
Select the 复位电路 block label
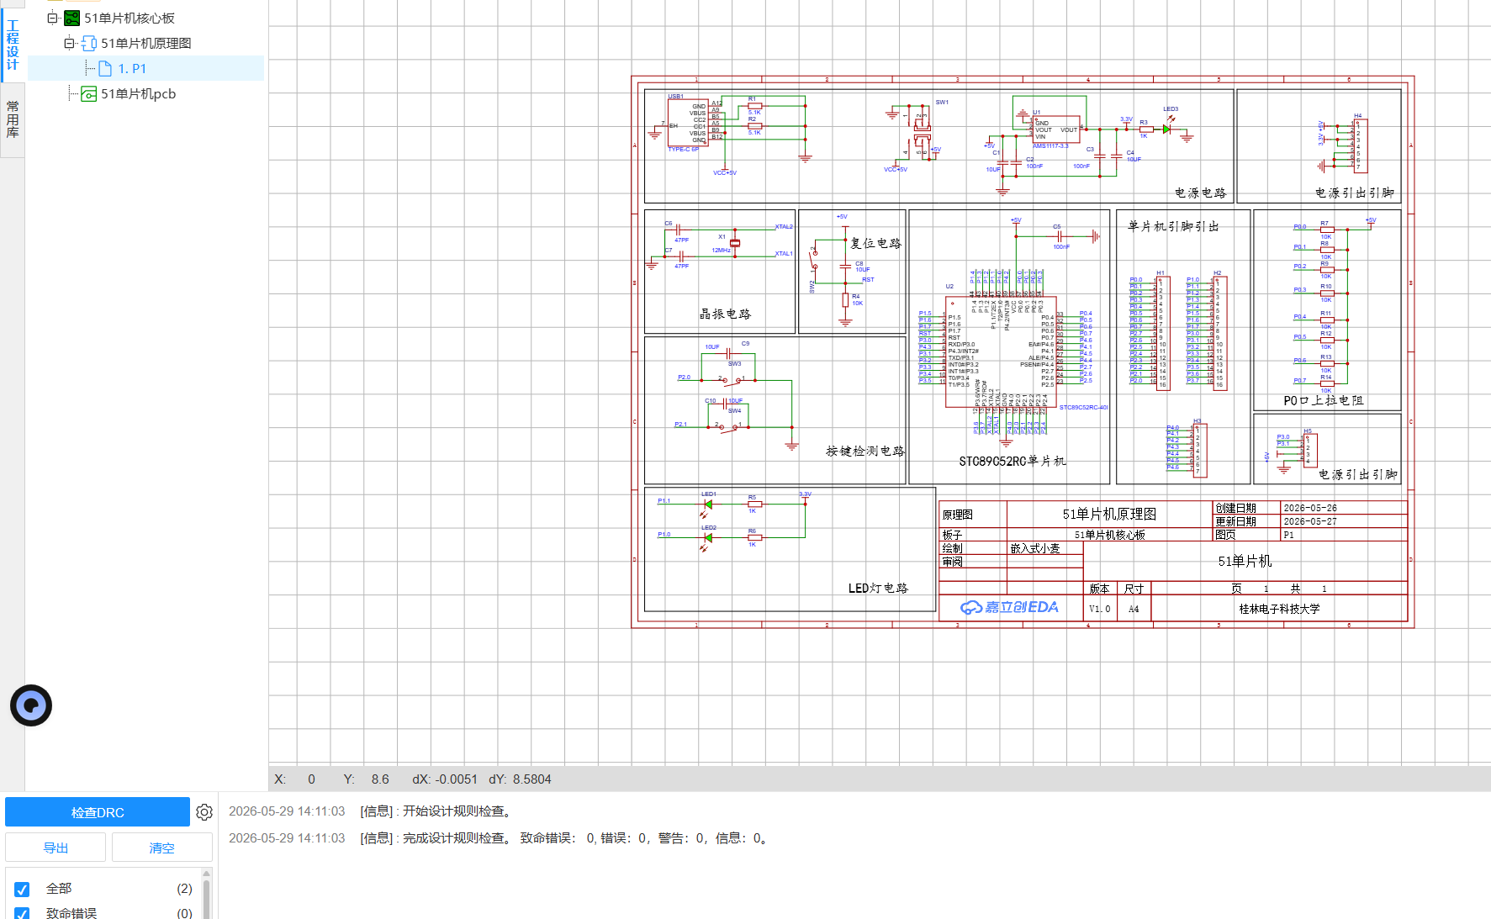(x=875, y=243)
